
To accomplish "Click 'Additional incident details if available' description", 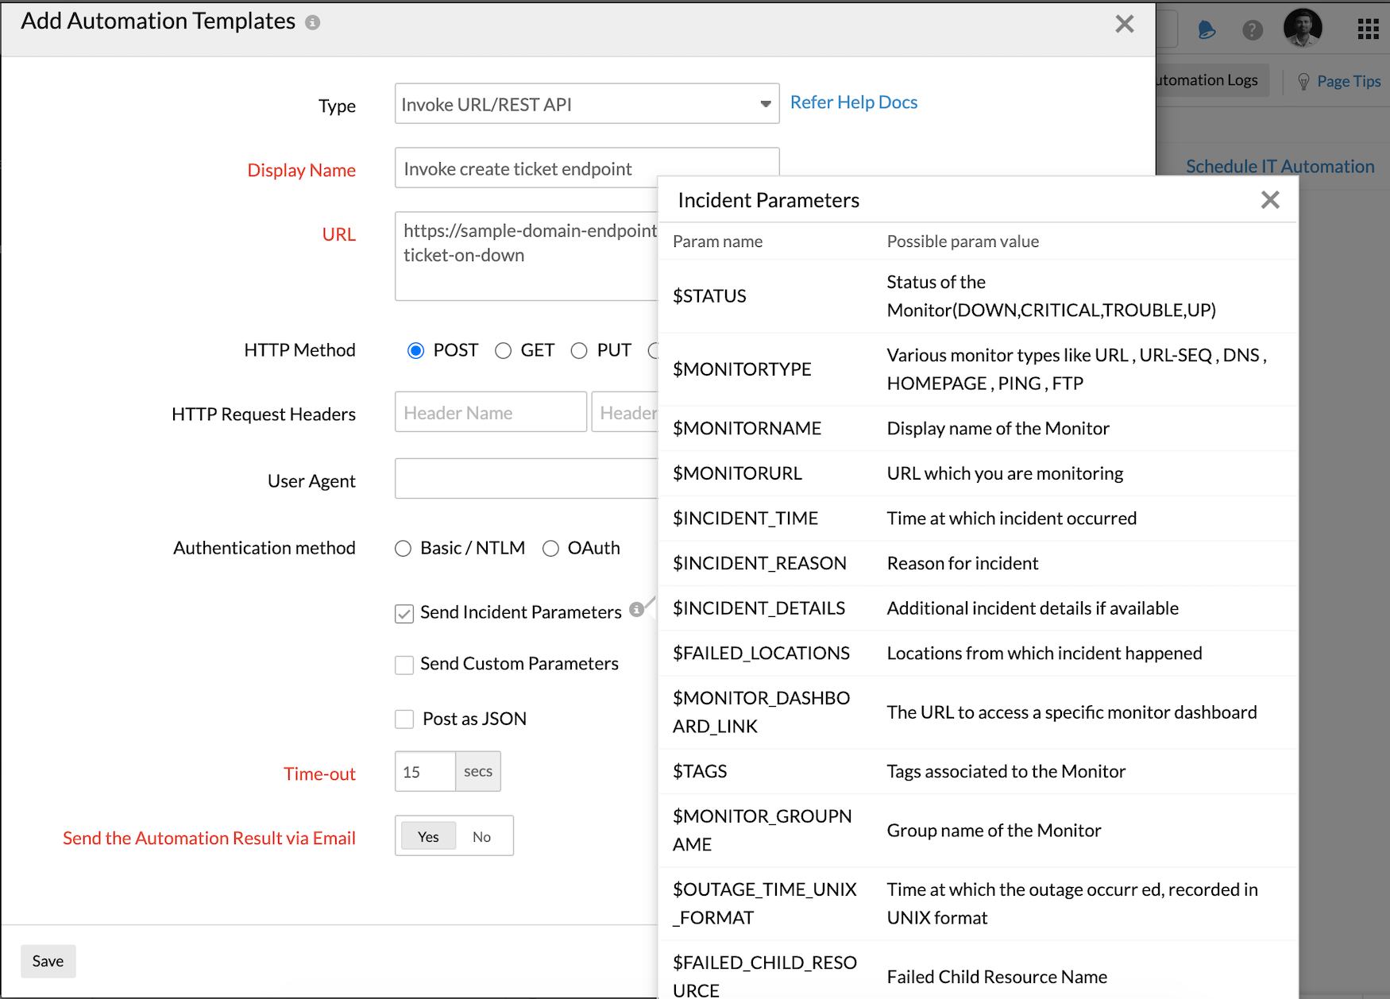I will tap(1033, 608).
